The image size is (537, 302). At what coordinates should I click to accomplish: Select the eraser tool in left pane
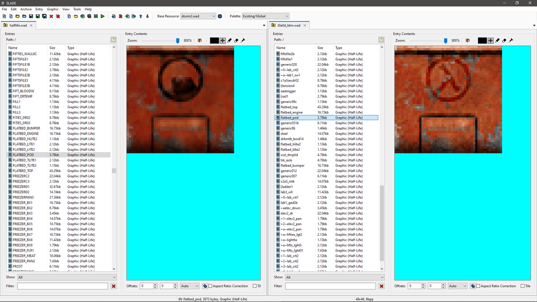tap(236, 40)
